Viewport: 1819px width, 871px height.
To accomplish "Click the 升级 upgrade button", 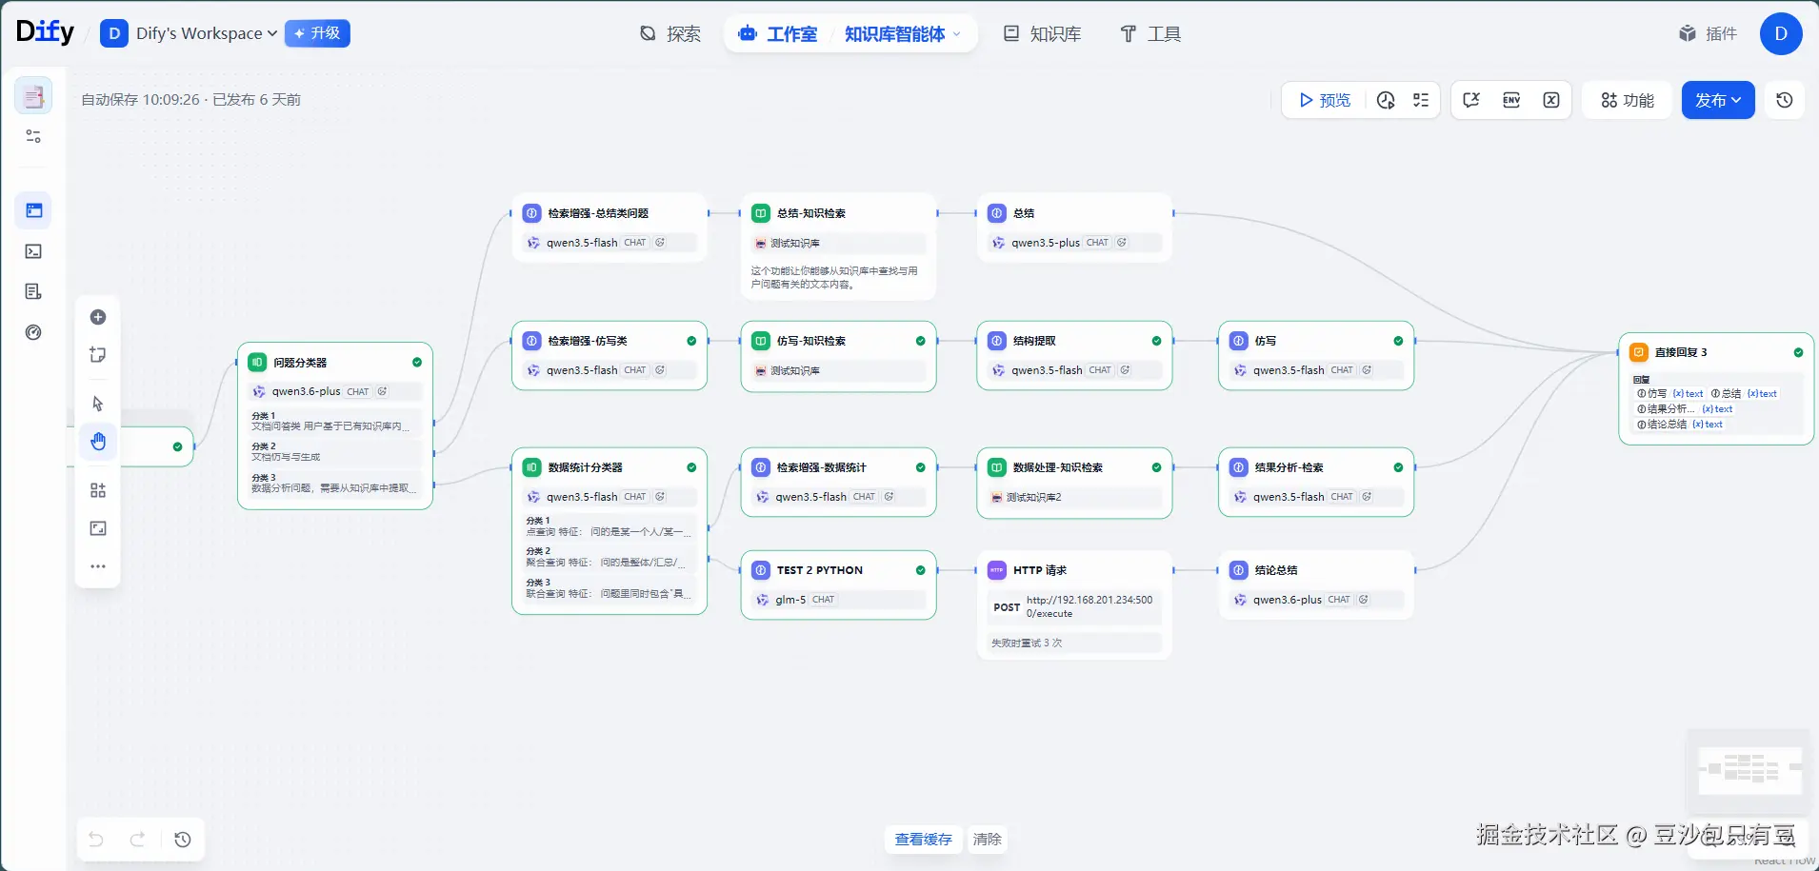I will coord(317,33).
